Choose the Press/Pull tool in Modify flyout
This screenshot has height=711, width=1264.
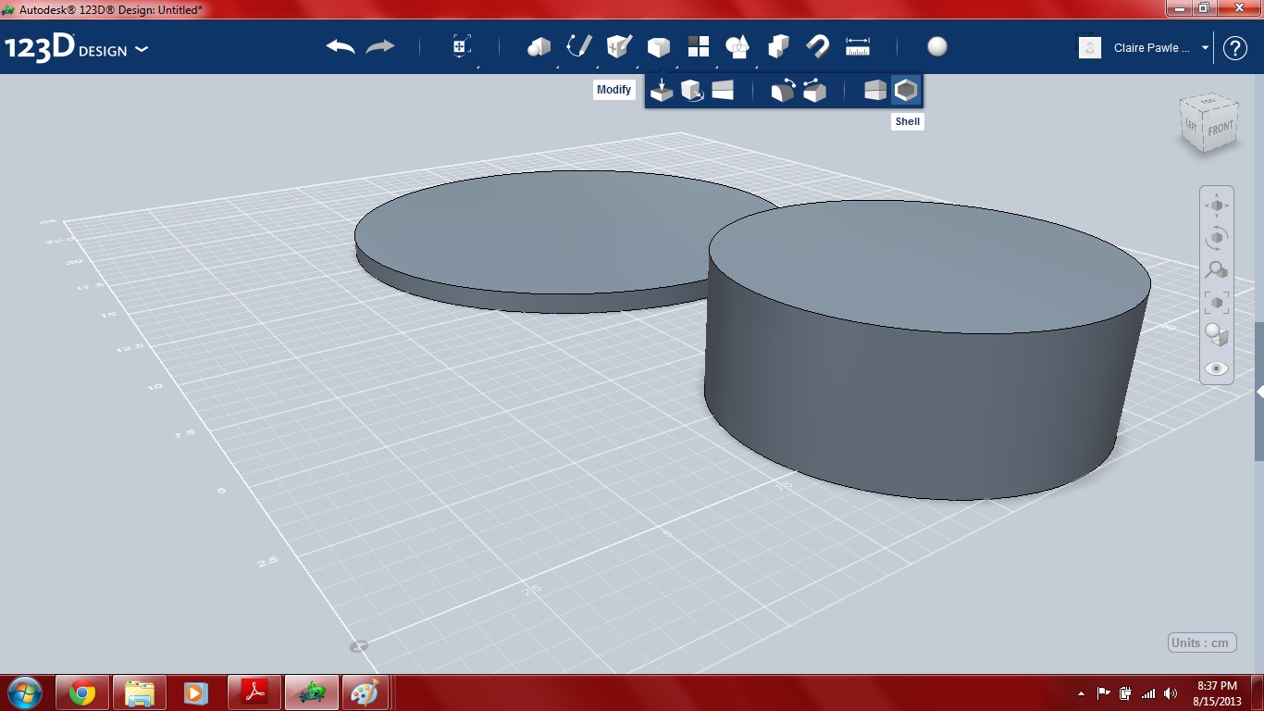[x=661, y=91]
